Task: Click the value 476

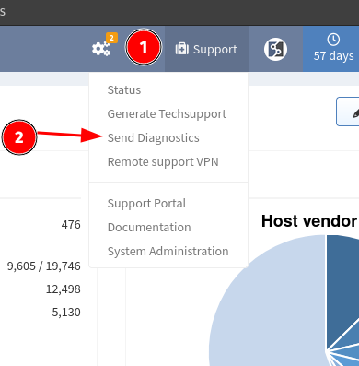Action: point(71,225)
